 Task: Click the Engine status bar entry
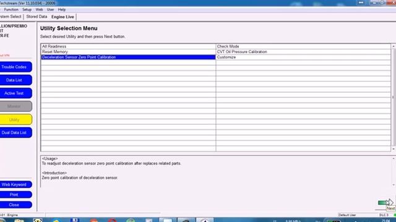[12, 215]
